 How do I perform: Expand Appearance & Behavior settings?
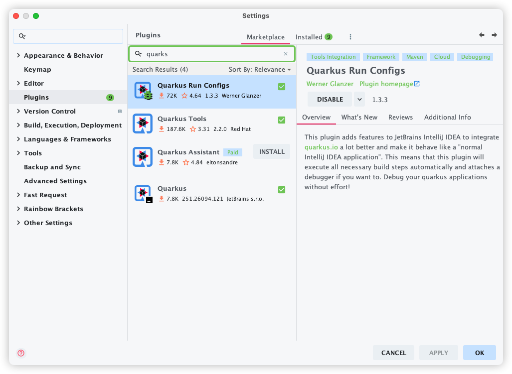coord(18,55)
